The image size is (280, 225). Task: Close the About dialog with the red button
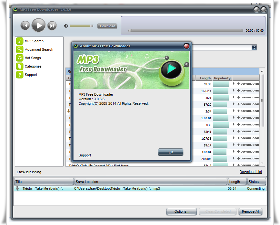(186, 46)
